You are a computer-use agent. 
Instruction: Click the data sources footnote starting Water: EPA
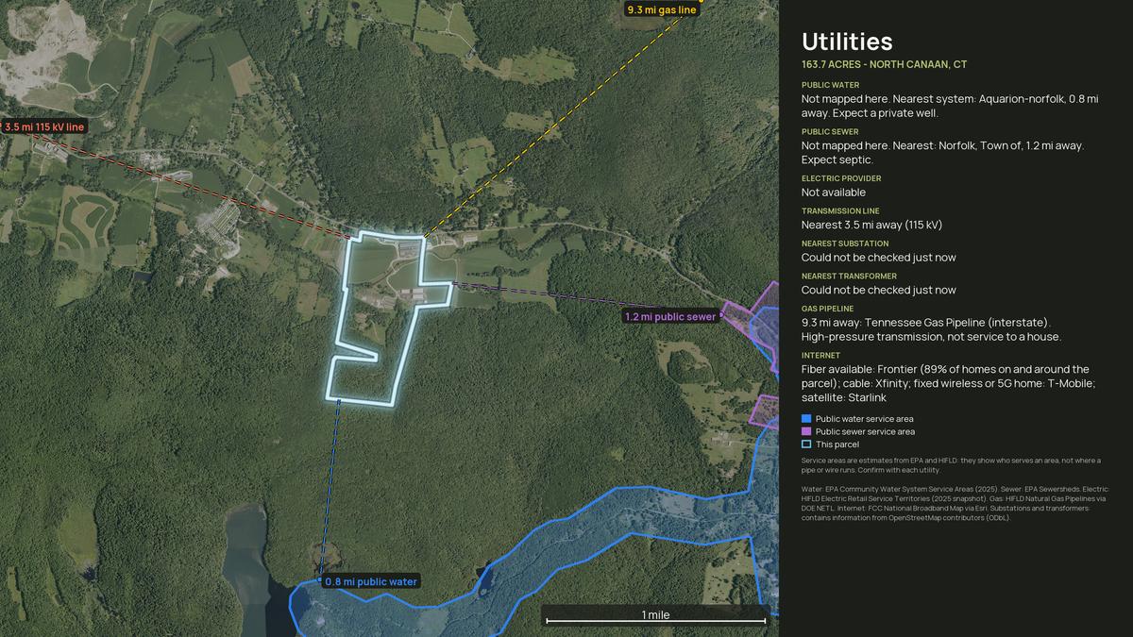point(954,503)
